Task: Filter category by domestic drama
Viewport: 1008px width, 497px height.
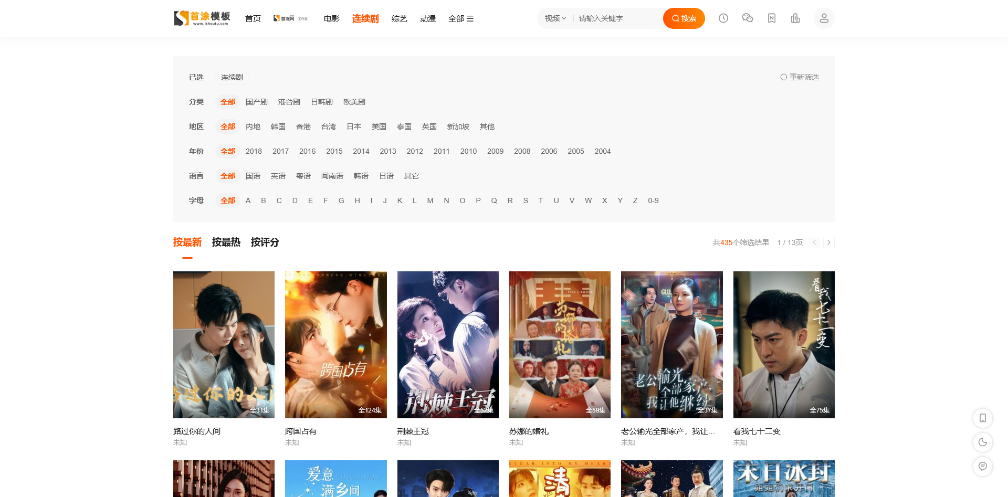Action: click(x=257, y=102)
